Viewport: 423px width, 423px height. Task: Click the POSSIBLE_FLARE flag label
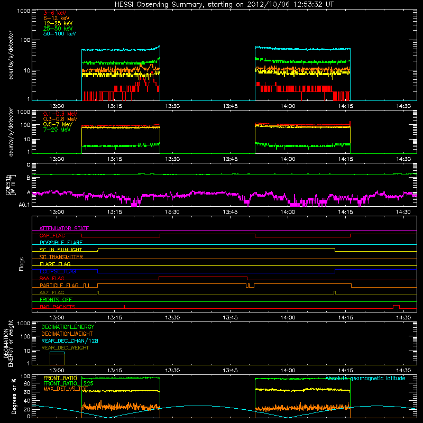(61, 243)
